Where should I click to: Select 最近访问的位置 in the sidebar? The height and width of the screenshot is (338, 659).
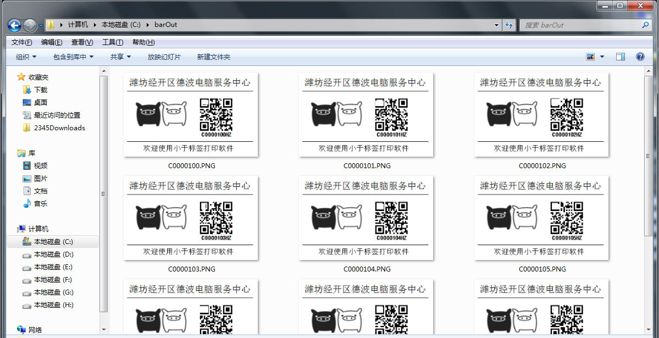(x=57, y=115)
